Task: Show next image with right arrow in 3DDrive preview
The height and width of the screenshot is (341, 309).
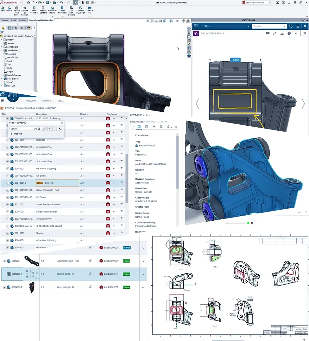Action: click(x=303, y=104)
